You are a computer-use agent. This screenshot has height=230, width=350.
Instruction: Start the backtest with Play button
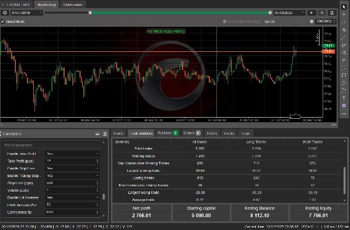click(311, 13)
